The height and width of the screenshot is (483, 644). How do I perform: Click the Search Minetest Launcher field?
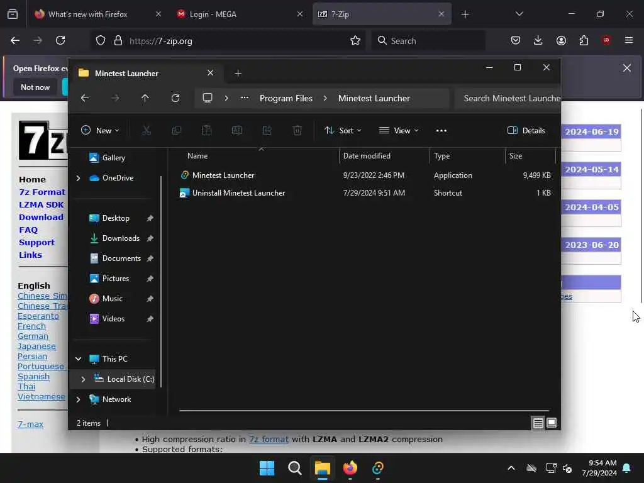coord(508,98)
